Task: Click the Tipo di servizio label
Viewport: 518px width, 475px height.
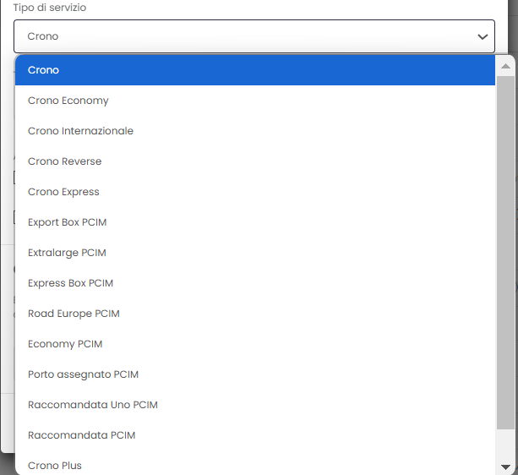Action: coord(50,8)
